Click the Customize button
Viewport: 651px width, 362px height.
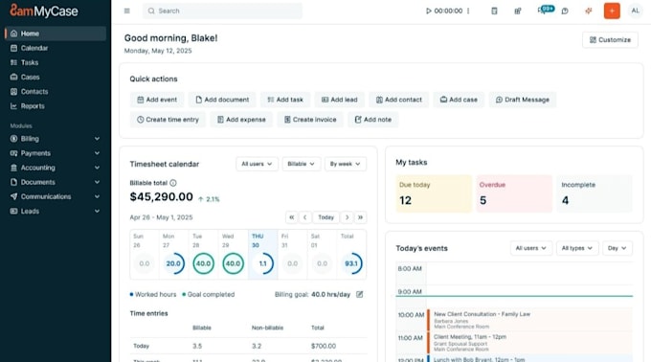[610, 40]
